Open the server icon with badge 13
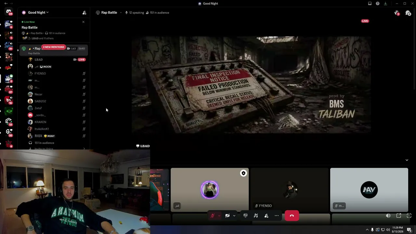Screen dimensions: 416x234 (9, 122)
